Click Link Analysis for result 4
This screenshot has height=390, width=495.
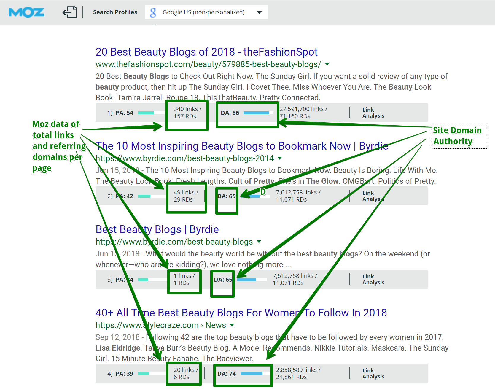(x=373, y=374)
